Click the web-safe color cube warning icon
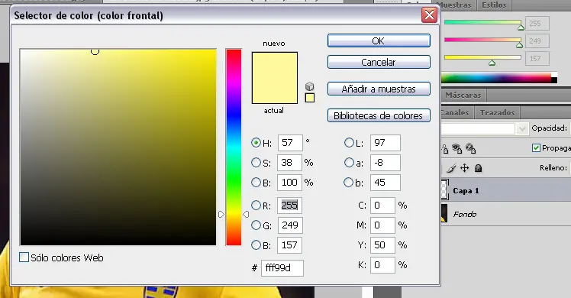Screen dimensions: 571x298 point(309,86)
